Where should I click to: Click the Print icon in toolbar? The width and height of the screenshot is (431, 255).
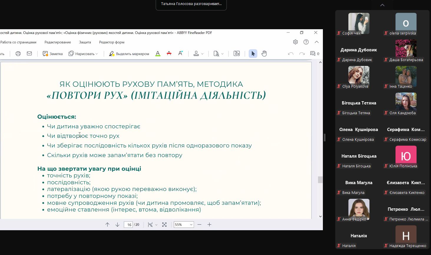pos(18,54)
